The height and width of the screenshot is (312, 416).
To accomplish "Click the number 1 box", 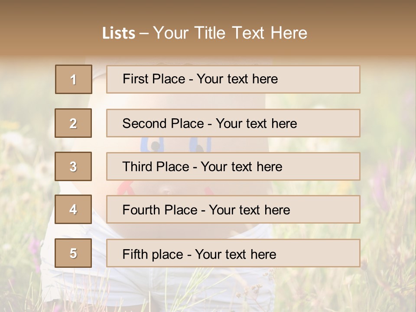I will pyautogui.click(x=74, y=79).
